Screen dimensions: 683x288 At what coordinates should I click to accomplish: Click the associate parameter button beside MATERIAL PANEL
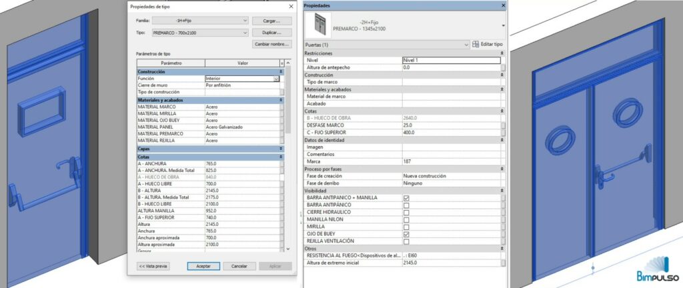click(282, 127)
